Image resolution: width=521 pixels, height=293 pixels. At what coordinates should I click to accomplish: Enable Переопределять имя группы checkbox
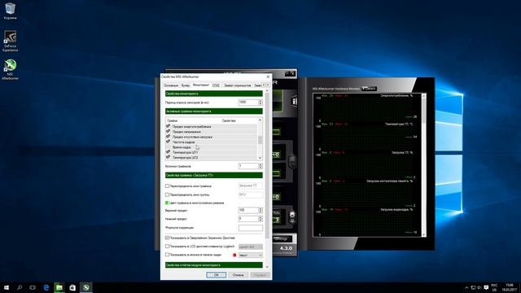167,195
